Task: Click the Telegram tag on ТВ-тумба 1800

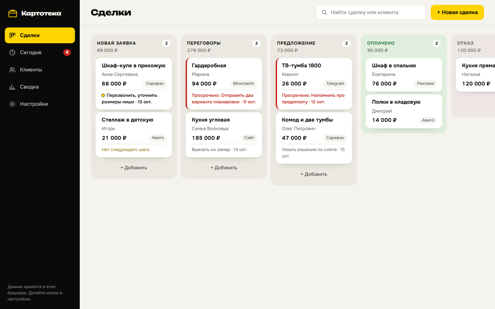Action: click(x=335, y=83)
